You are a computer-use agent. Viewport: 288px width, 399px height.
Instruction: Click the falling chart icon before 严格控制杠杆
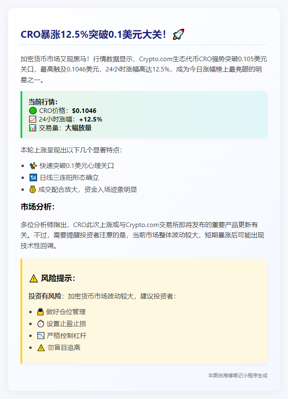41,336
